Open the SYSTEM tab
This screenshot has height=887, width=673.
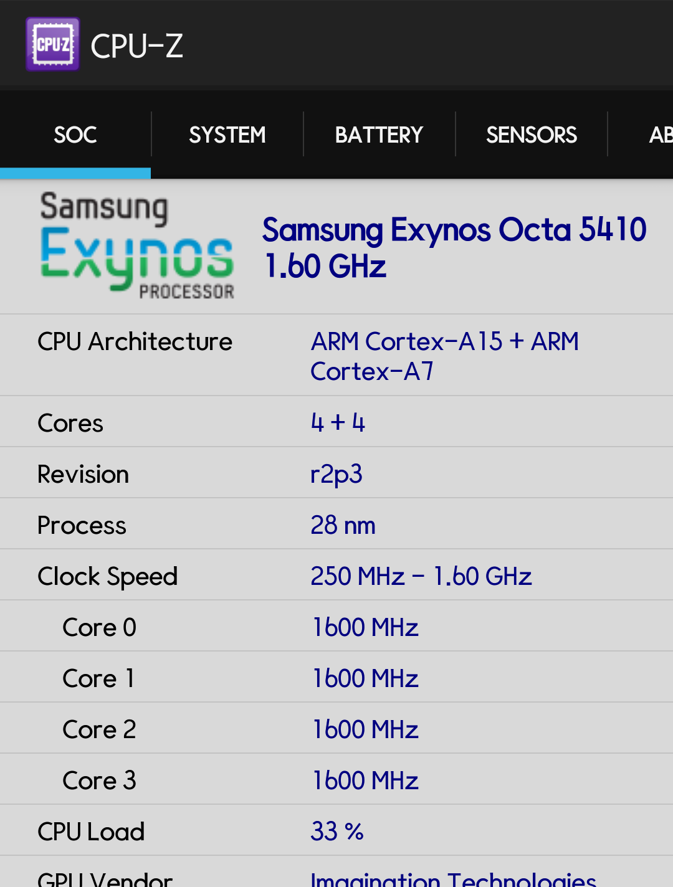click(227, 135)
